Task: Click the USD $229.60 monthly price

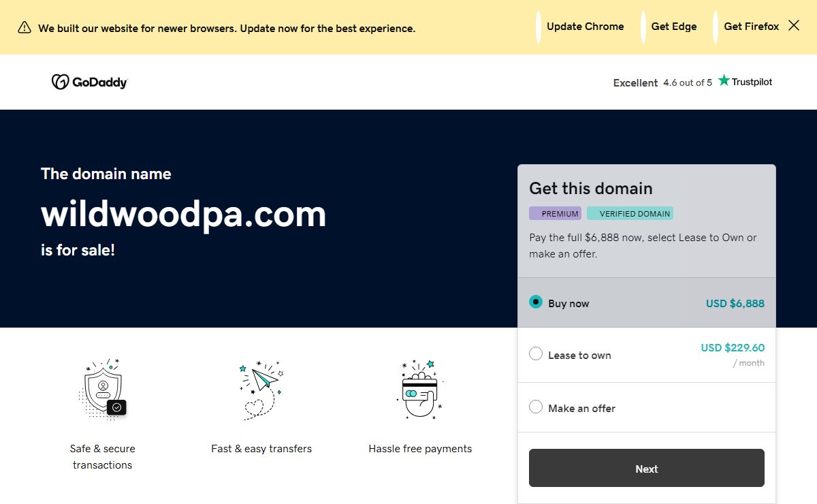Action: tap(733, 348)
